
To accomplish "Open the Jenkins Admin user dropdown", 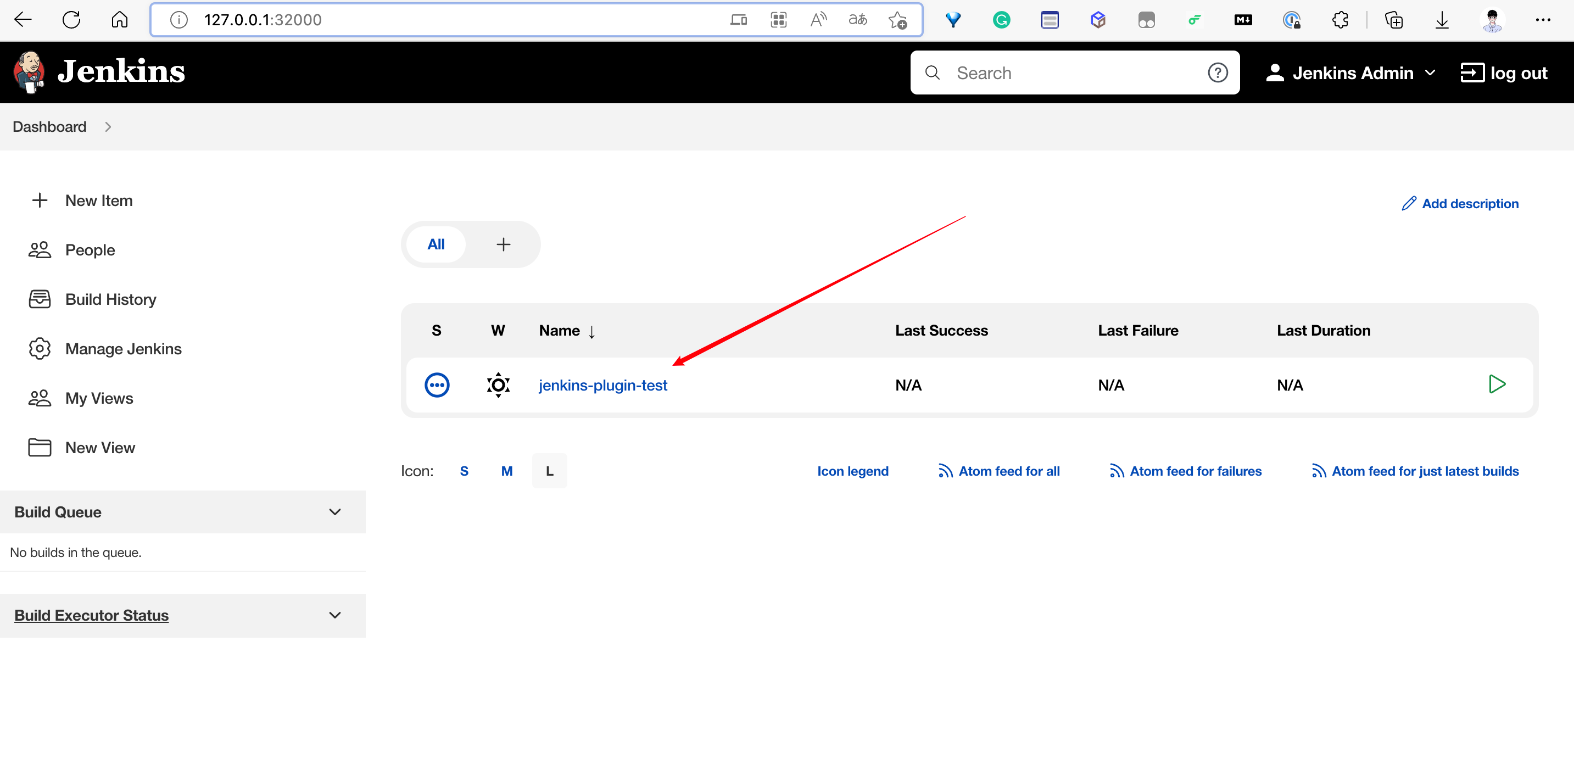I will point(1430,73).
